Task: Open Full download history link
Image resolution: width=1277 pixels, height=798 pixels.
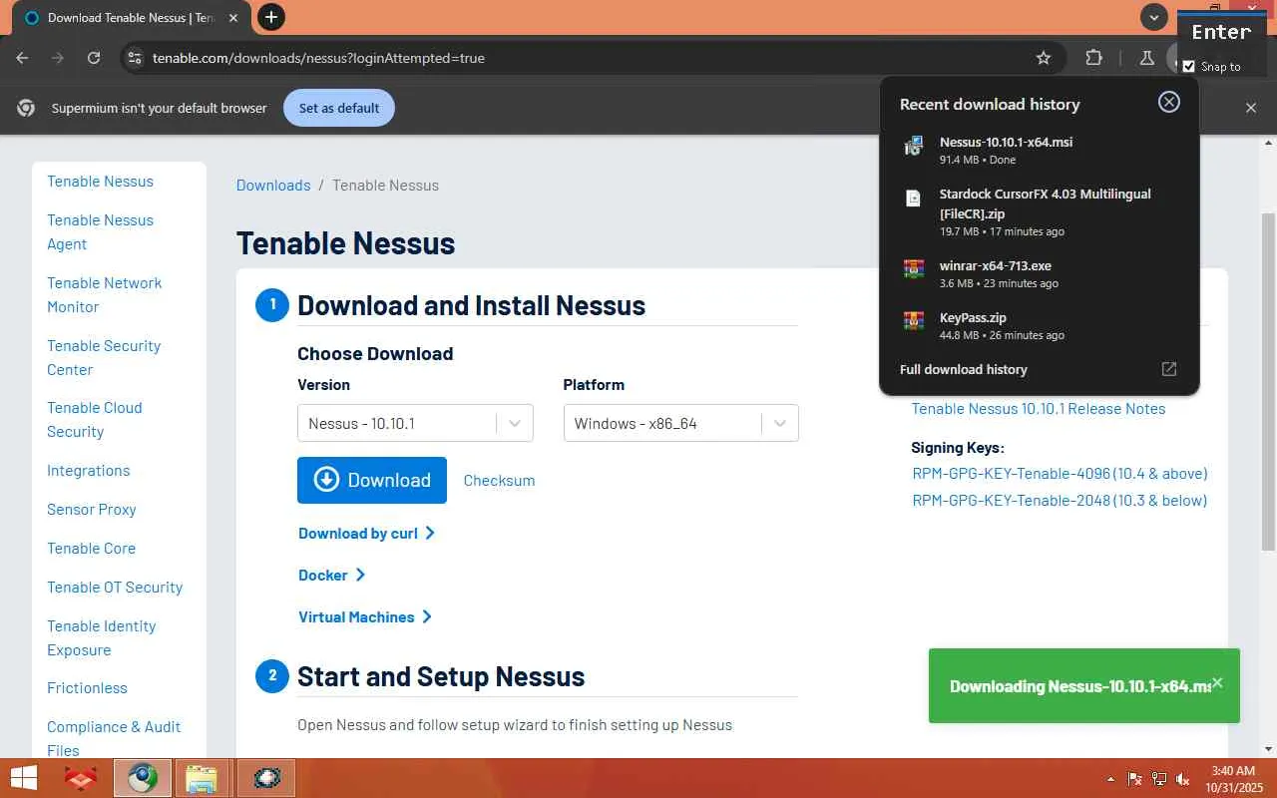Action: (964, 369)
